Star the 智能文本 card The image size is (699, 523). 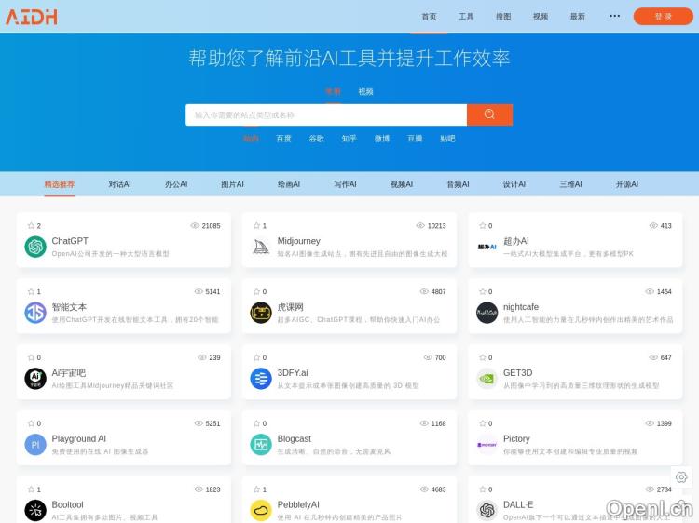pyautogui.click(x=31, y=291)
